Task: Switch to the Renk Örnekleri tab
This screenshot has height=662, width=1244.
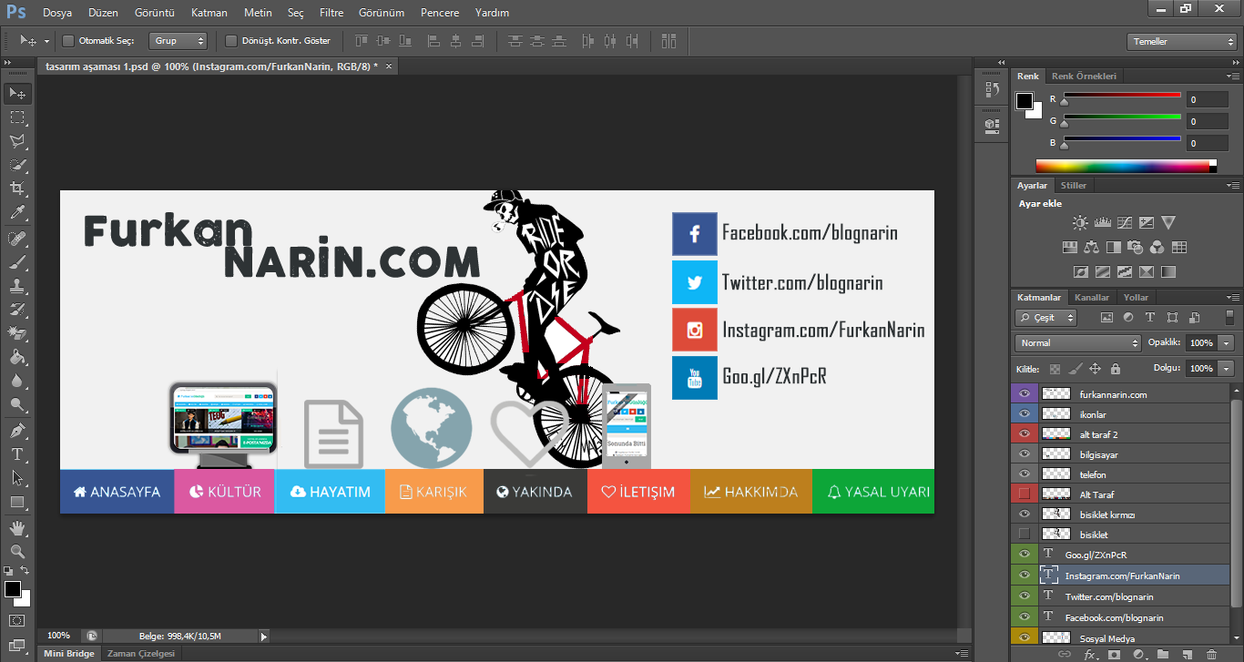Action: coord(1084,76)
